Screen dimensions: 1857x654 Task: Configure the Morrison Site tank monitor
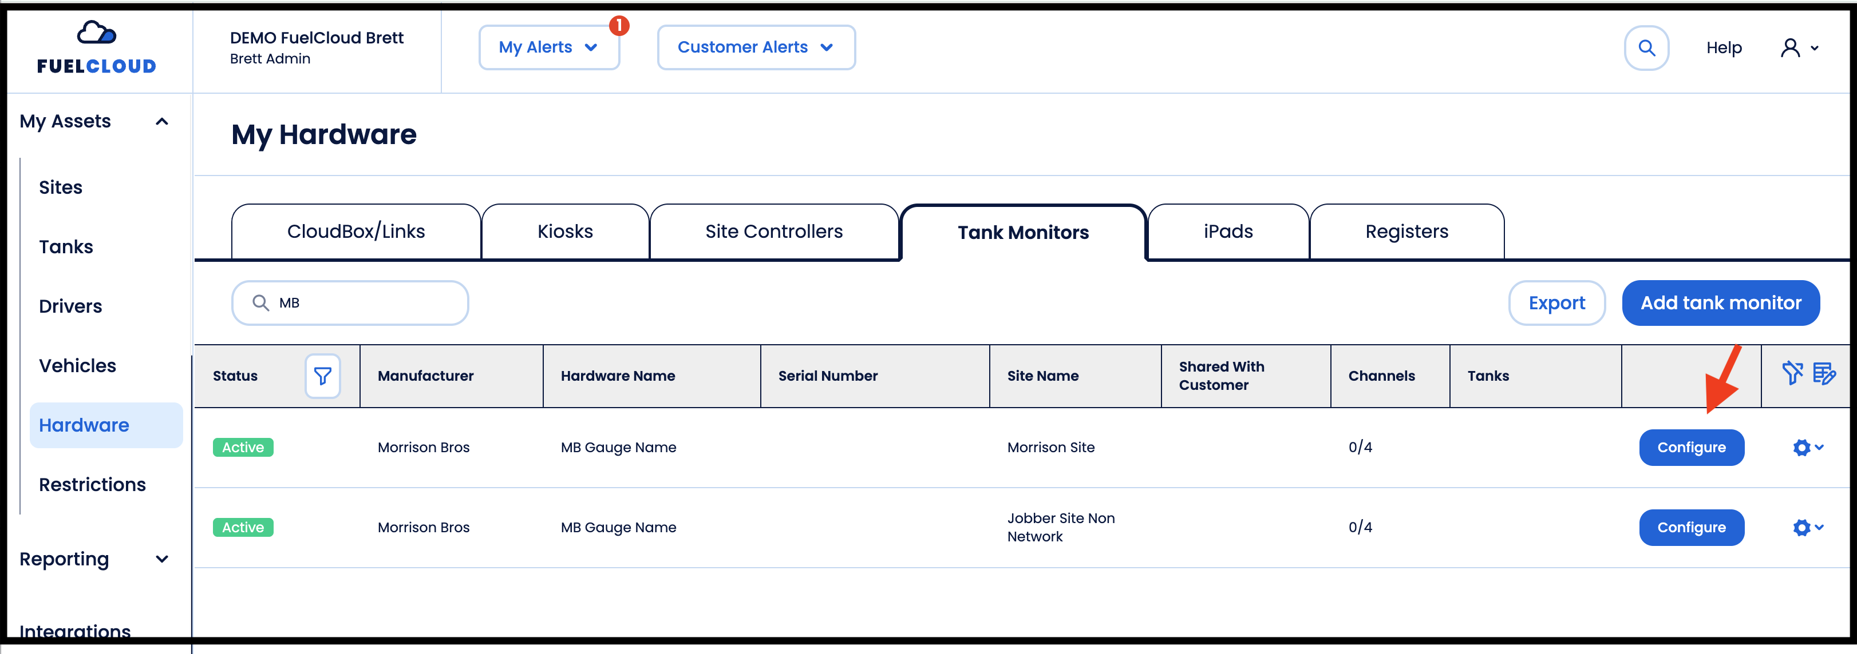(1691, 447)
